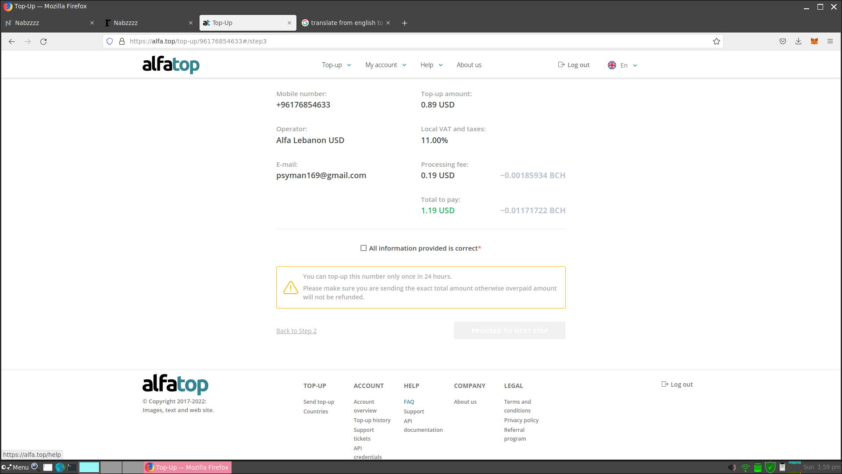Open the MetaMask fox extension
This screenshot has height=474, width=842.
[x=814, y=41]
